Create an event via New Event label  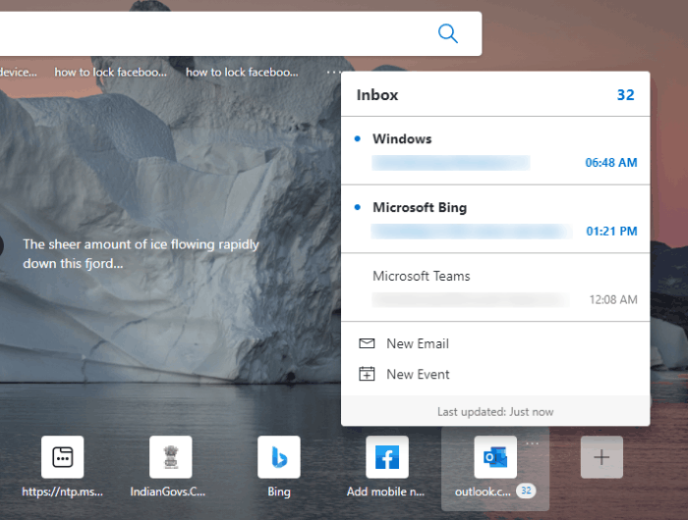pos(418,375)
